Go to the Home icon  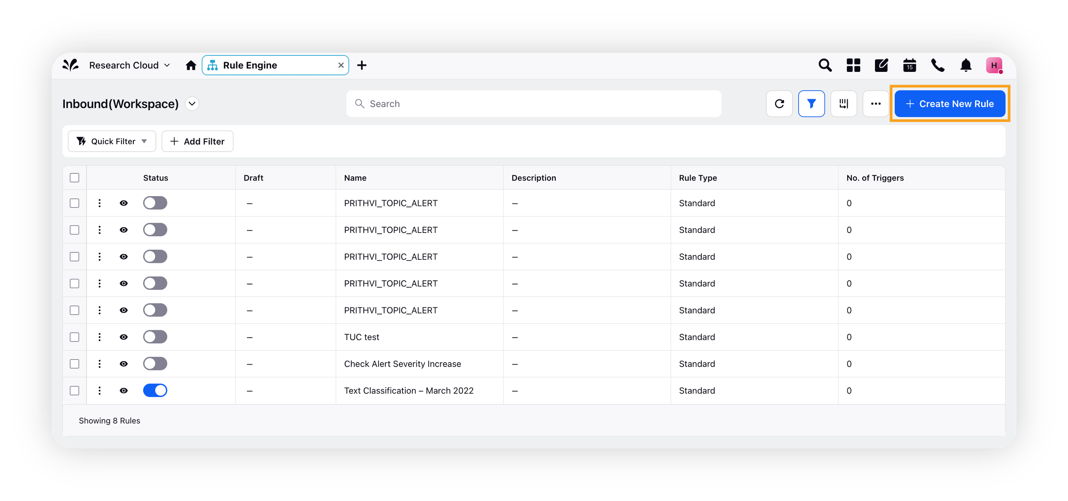click(x=191, y=65)
